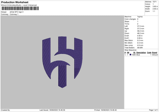The image size is (159, 112).
Task: Click the Colorway 1 value
Action: (x=14, y=14)
